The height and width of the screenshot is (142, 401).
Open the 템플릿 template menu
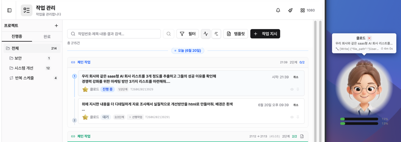point(235,34)
